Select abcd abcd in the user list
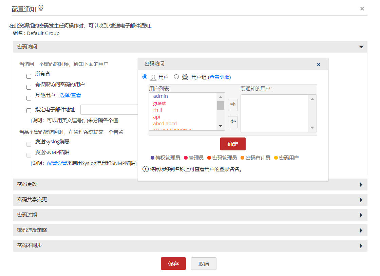Image resolution: width=380 pixels, height=276 pixels. point(165,124)
